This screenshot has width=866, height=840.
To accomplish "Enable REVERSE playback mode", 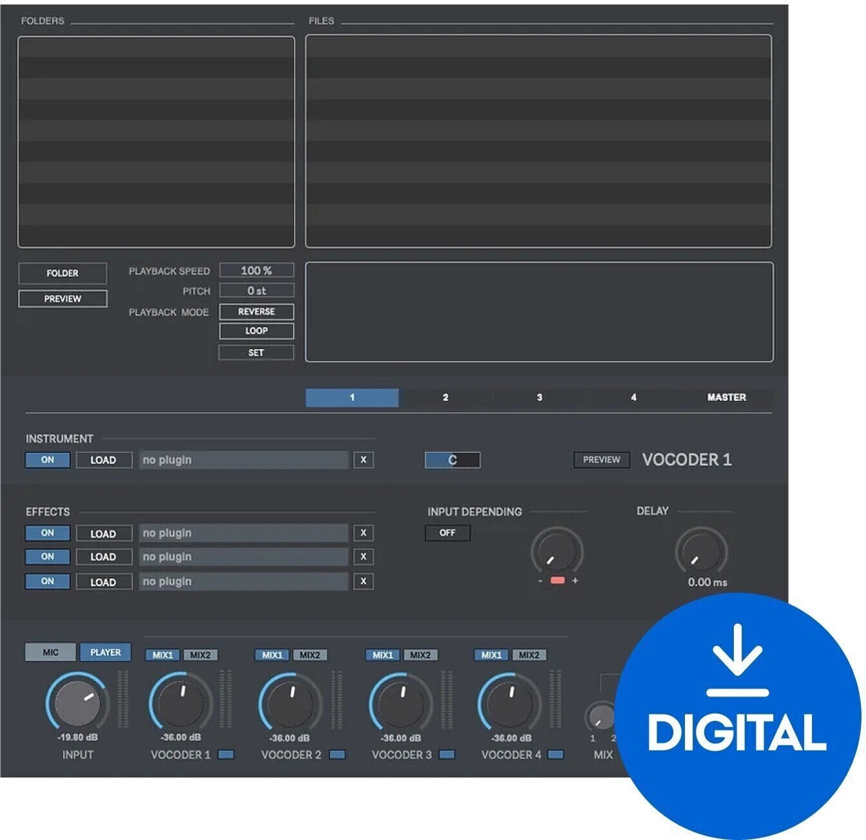I will 256,312.
